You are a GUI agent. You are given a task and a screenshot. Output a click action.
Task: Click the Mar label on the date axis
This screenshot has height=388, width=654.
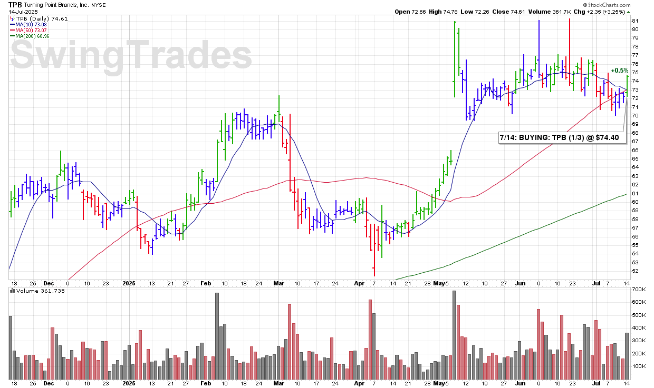click(x=279, y=282)
